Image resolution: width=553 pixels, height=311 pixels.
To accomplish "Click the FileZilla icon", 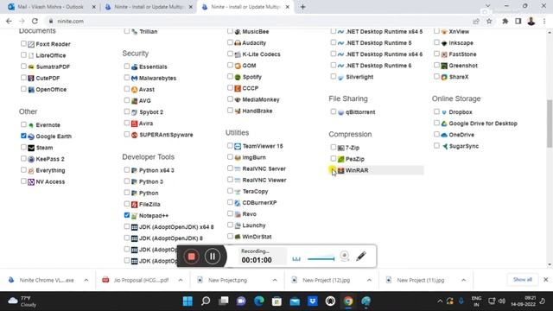I will point(135,205).
